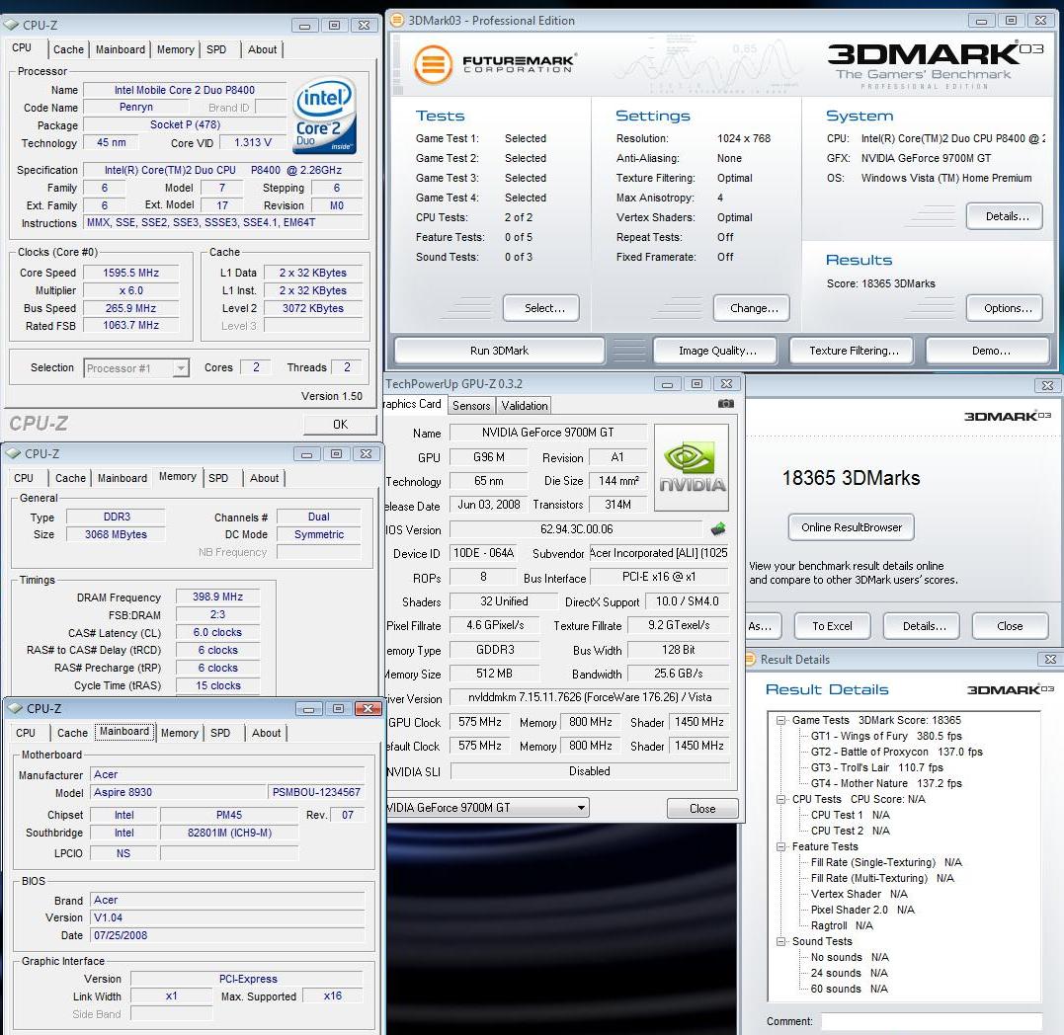Click the BIOS Version field in GPU-Z

click(576, 529)
